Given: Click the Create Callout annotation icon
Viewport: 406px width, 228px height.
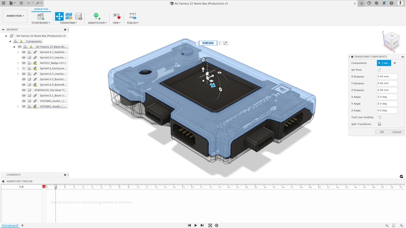Looking at the screenshot, I should tap(97, 16).
